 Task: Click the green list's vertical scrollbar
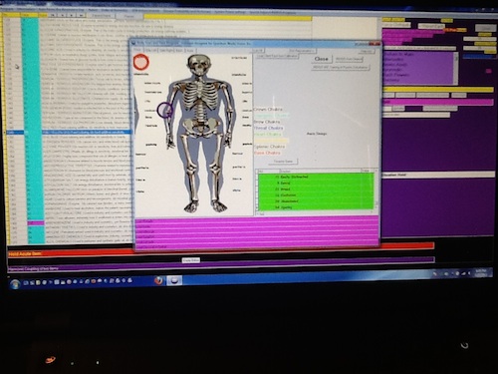[x=375, y=190]
